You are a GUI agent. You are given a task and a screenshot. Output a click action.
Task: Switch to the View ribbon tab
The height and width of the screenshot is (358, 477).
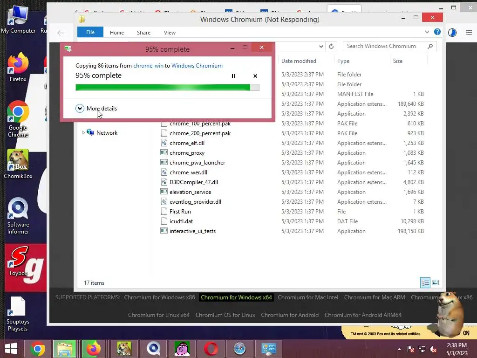170,33
